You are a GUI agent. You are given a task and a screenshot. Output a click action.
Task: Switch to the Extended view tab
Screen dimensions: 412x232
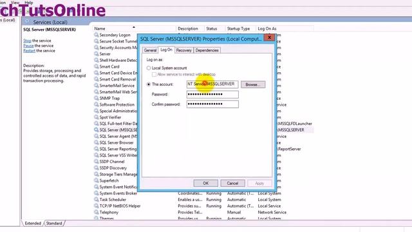pyautogui.click(x=33, y=224)
